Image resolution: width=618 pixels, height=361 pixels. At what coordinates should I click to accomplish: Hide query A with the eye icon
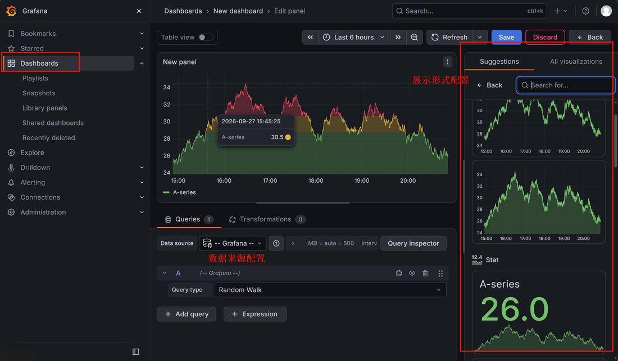point(412,273)
